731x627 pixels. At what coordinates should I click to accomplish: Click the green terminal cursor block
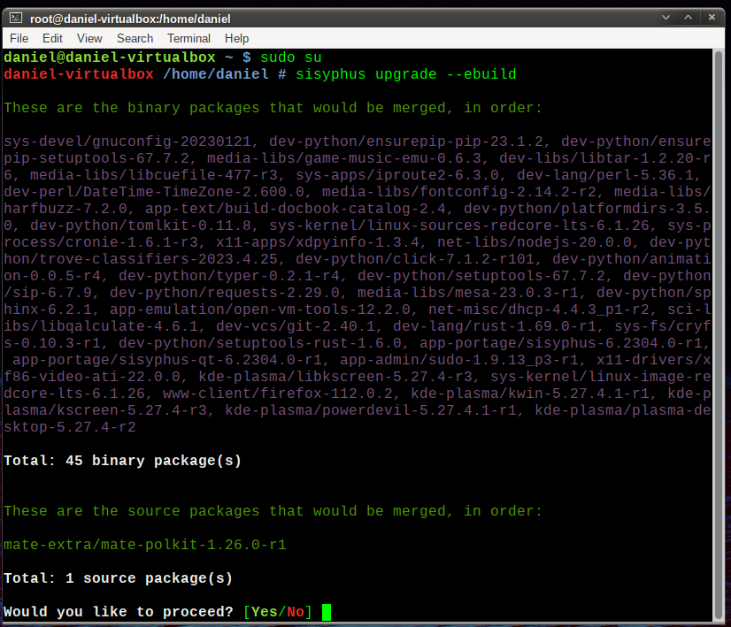pyautogui.click(x=327, y=612)
